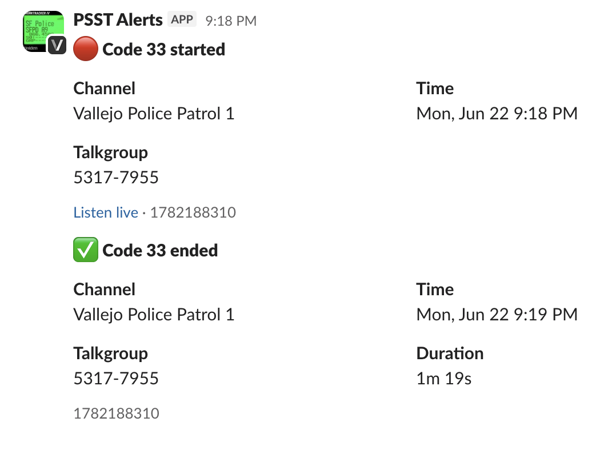
Task: Click the 1m 19s duration value
Action: (444, 378)
